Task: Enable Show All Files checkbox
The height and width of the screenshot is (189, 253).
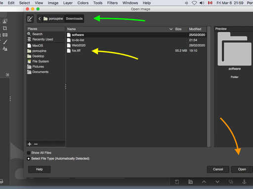Action: tap(29, 153)
